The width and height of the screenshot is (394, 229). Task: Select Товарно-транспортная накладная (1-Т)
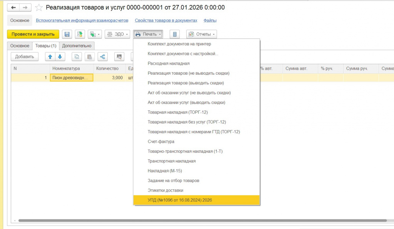[x=197, y=151]
